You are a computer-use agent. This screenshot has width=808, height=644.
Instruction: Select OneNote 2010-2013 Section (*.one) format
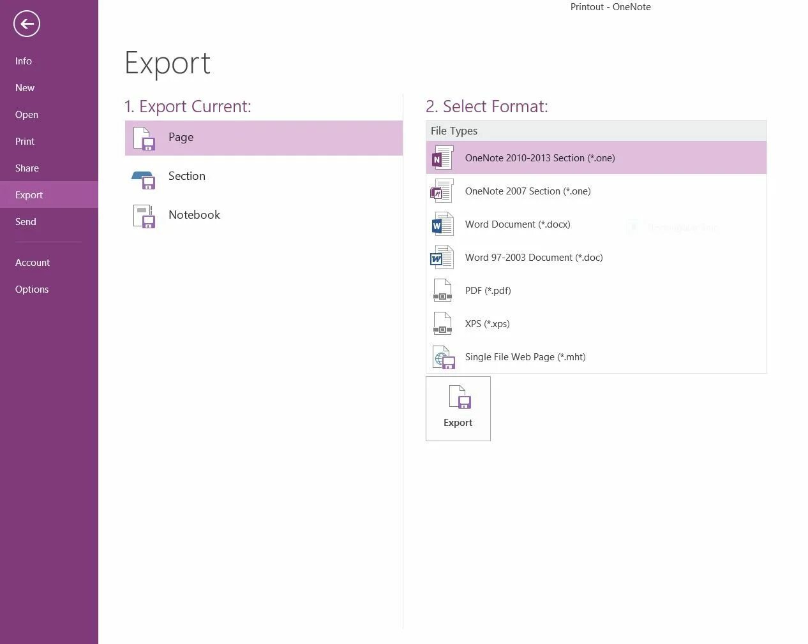click(x=596, y=158)
